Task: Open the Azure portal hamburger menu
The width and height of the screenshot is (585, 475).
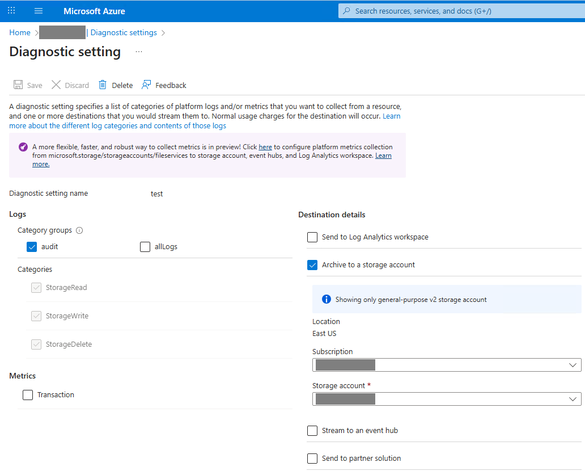Action: pos(39,11)
